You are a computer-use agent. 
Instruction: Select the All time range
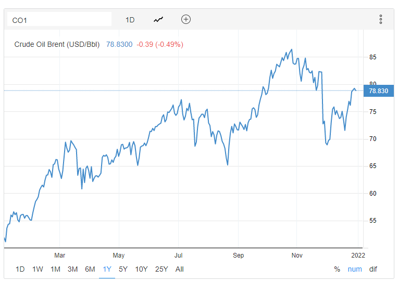(x=179, y=269)
